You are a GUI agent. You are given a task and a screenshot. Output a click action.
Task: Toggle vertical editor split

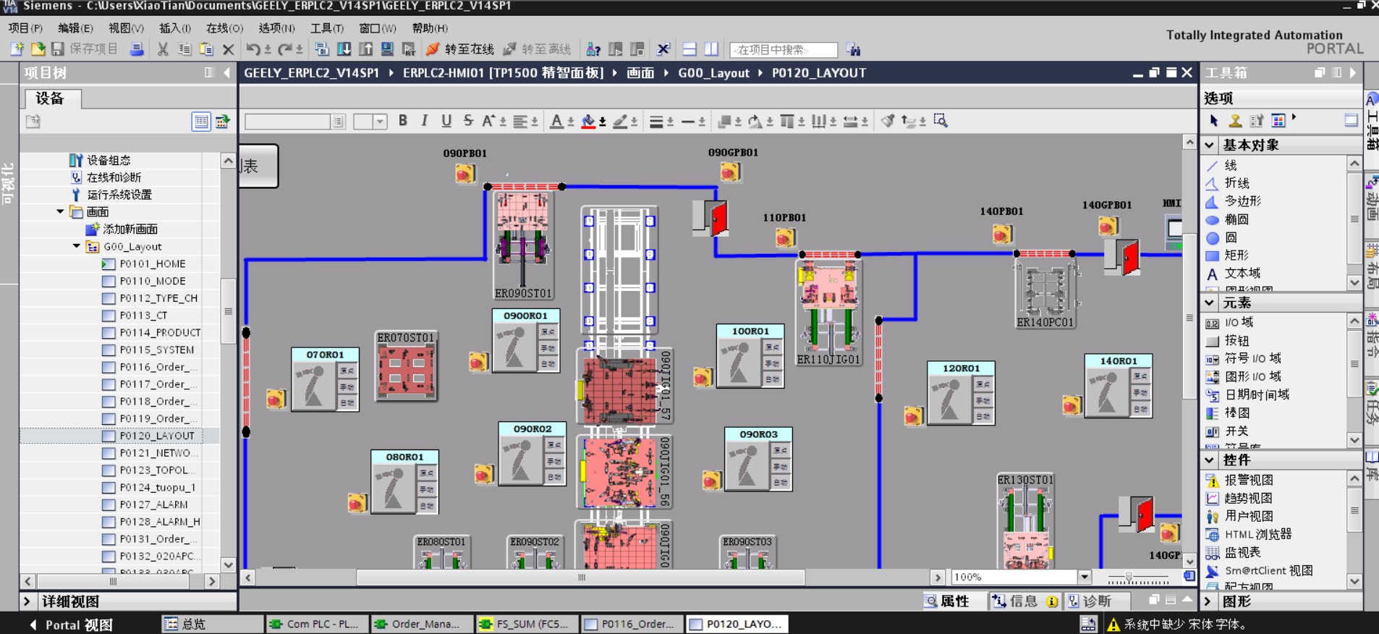(x=711, y=49)
